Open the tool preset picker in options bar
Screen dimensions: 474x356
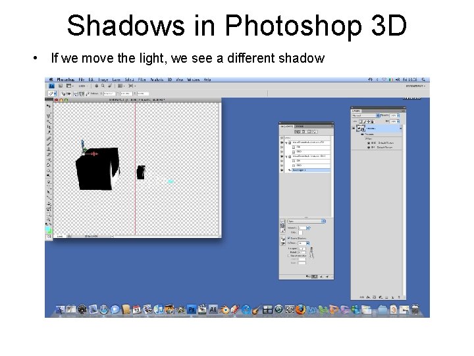52,94
